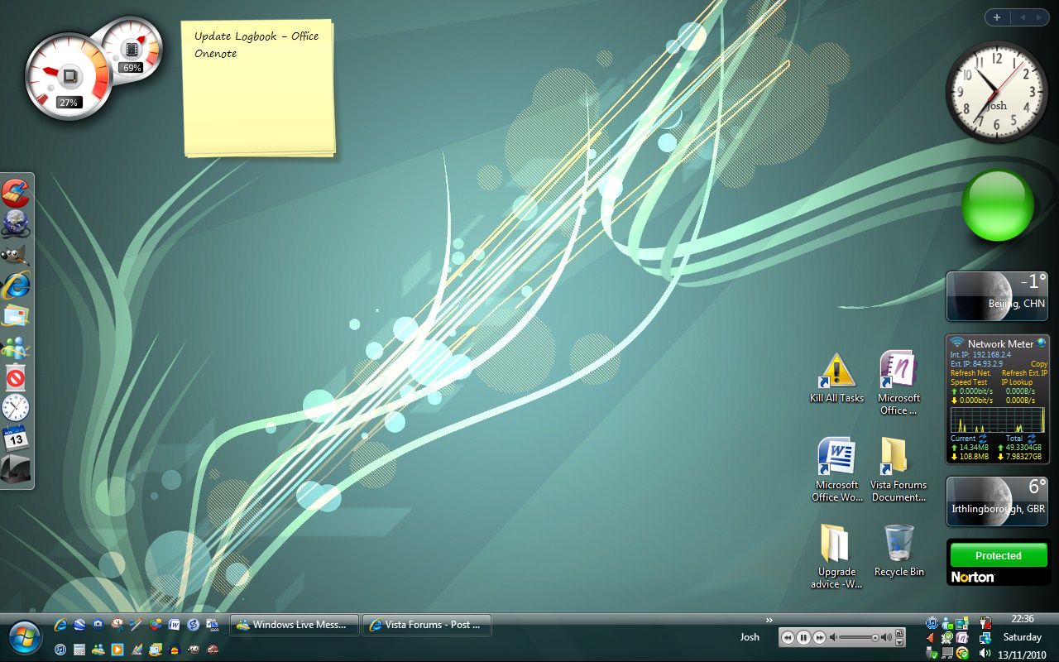This screenshot has width=1059, height=662.
Task: Open GIMP from the left dock
Action: click(x=16, y=254)
